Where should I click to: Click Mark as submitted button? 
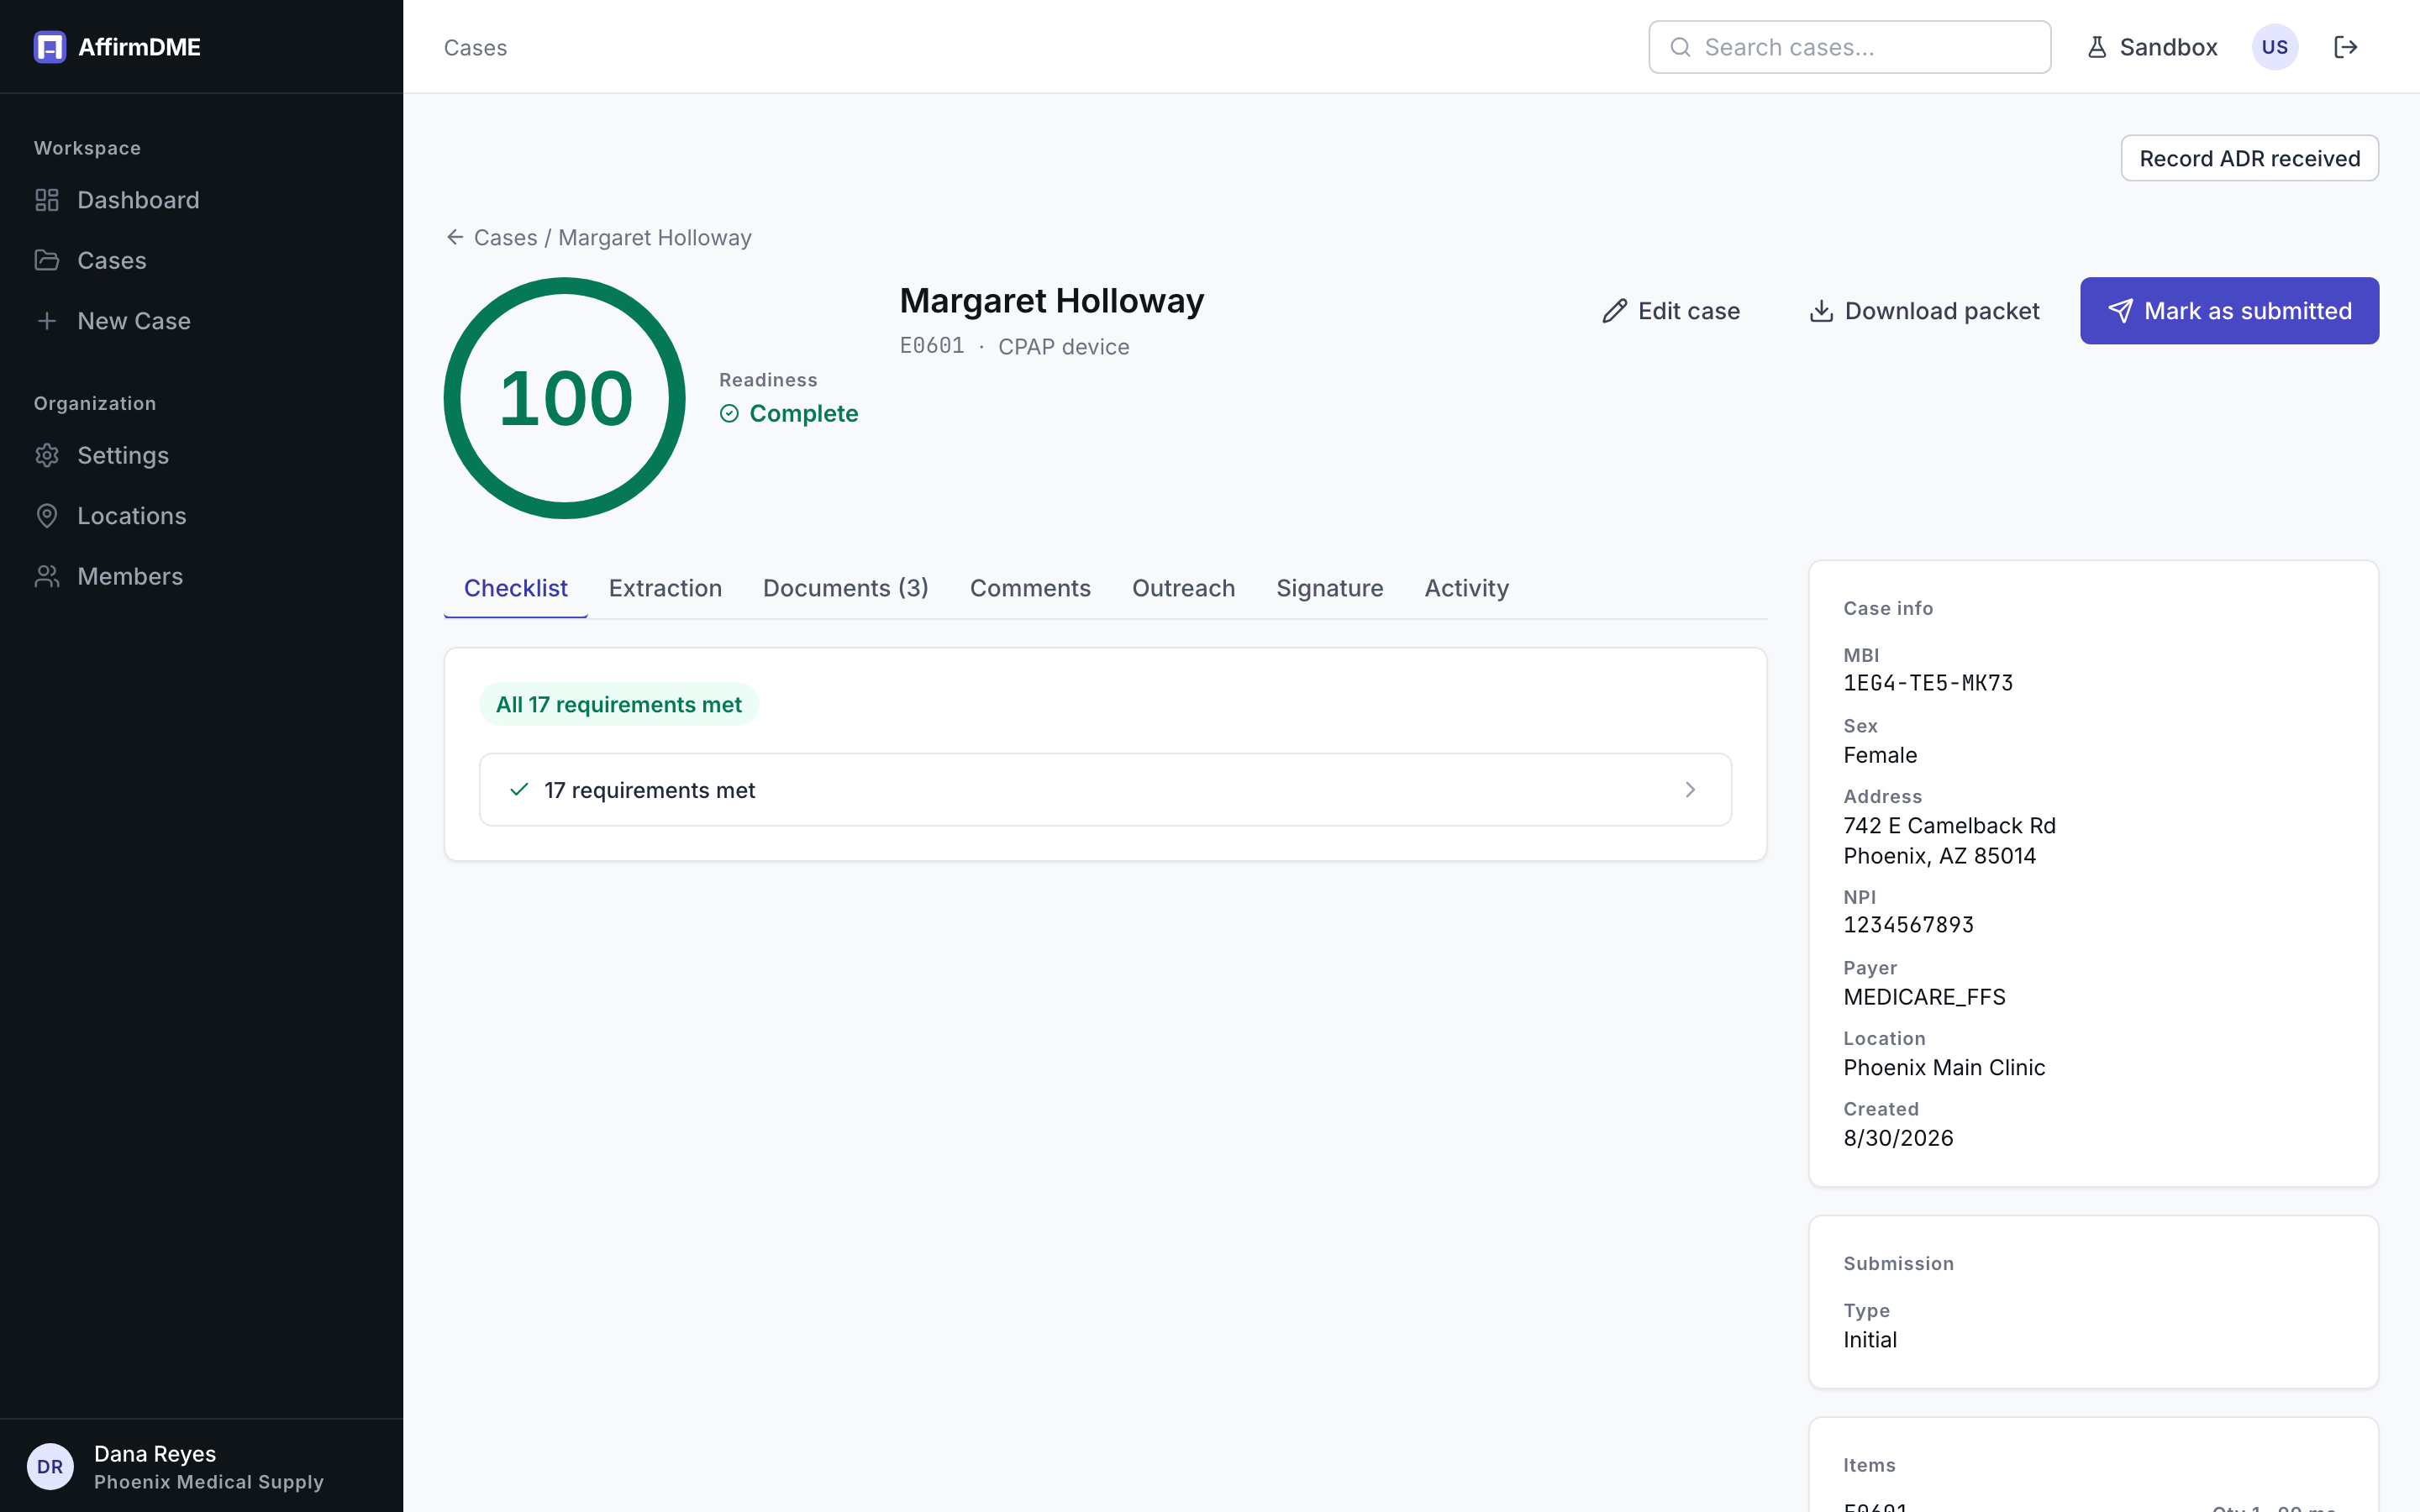tap(2229, 311)
